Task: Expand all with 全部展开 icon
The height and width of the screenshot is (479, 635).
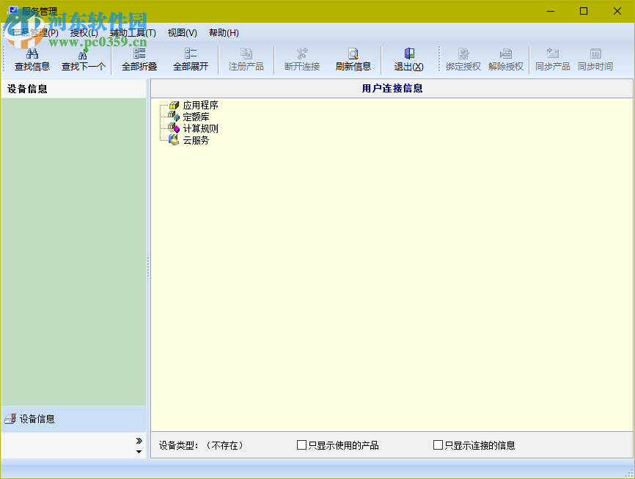Action: click(191, 54)
